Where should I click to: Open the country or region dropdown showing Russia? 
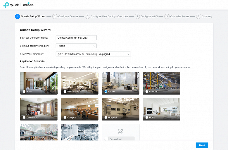click(76, 46)
